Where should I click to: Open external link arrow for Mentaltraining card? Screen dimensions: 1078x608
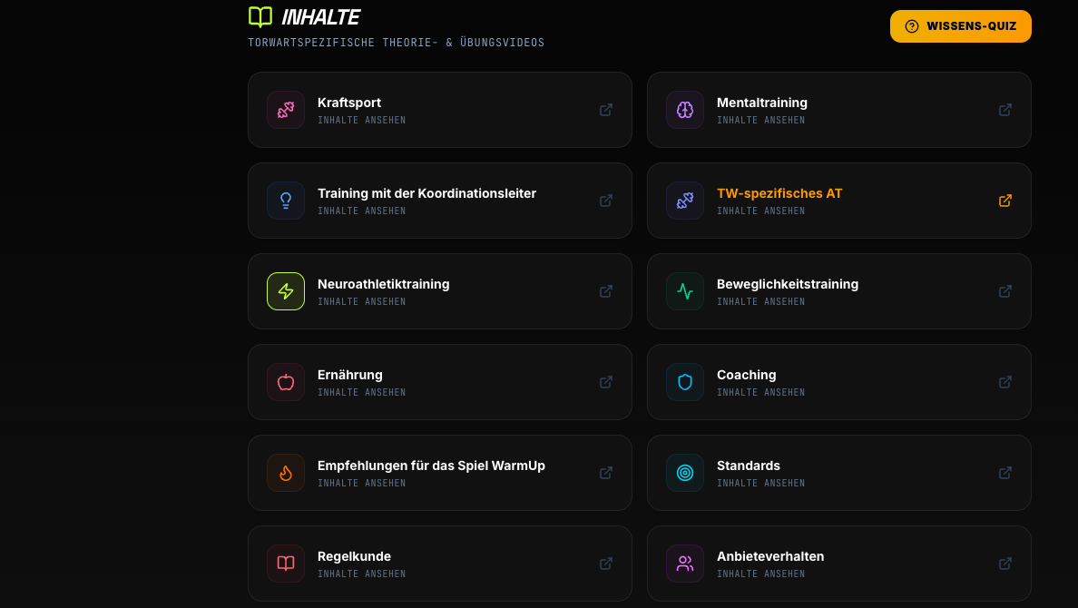[1005, 110]
